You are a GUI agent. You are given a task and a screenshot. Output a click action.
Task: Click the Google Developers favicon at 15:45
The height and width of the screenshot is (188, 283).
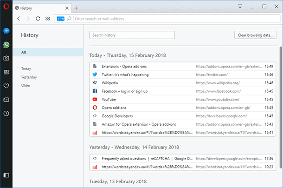coord(95,116)
